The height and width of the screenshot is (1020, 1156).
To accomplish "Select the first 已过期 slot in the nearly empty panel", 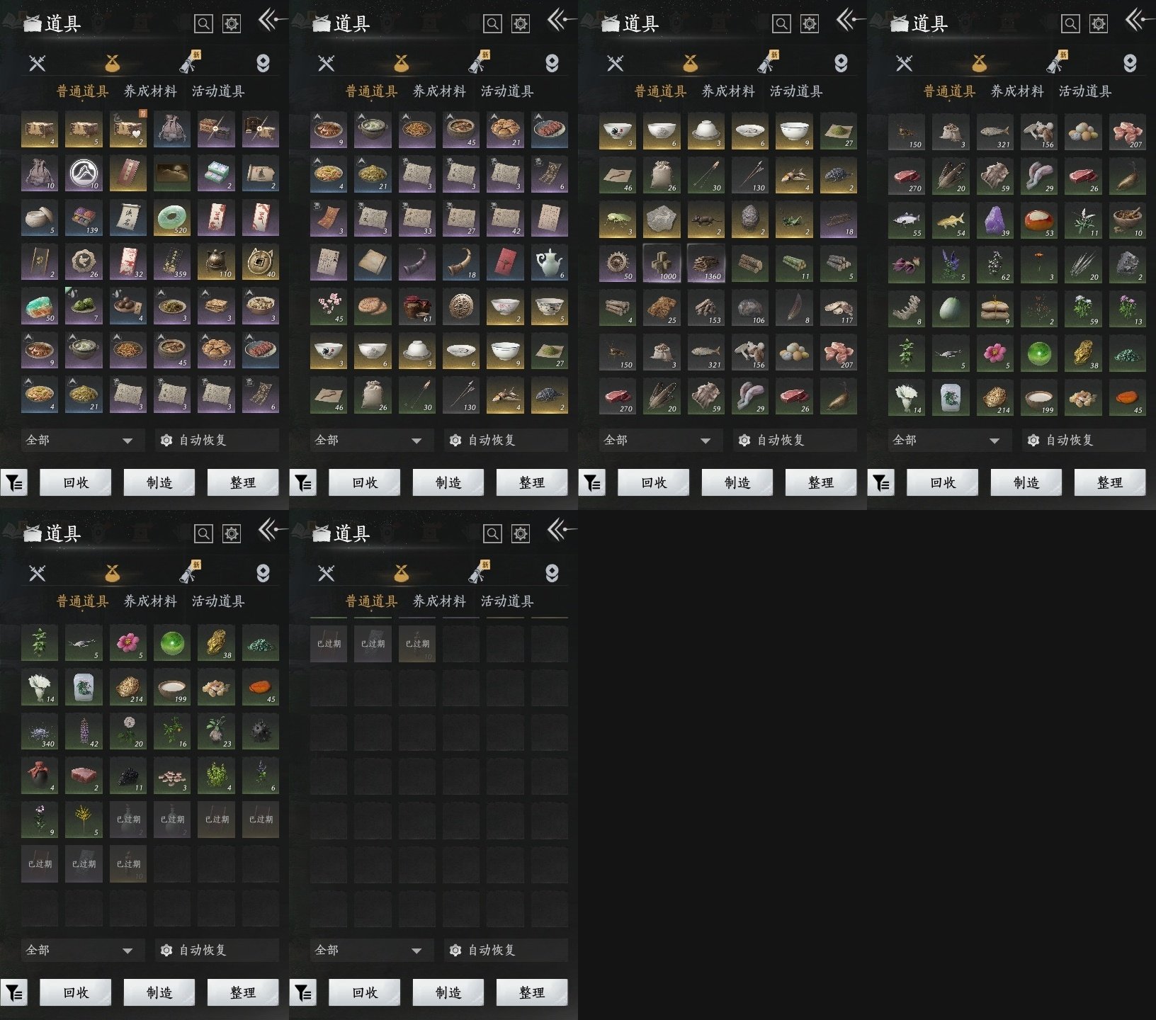I will click(x=329, y=643).
